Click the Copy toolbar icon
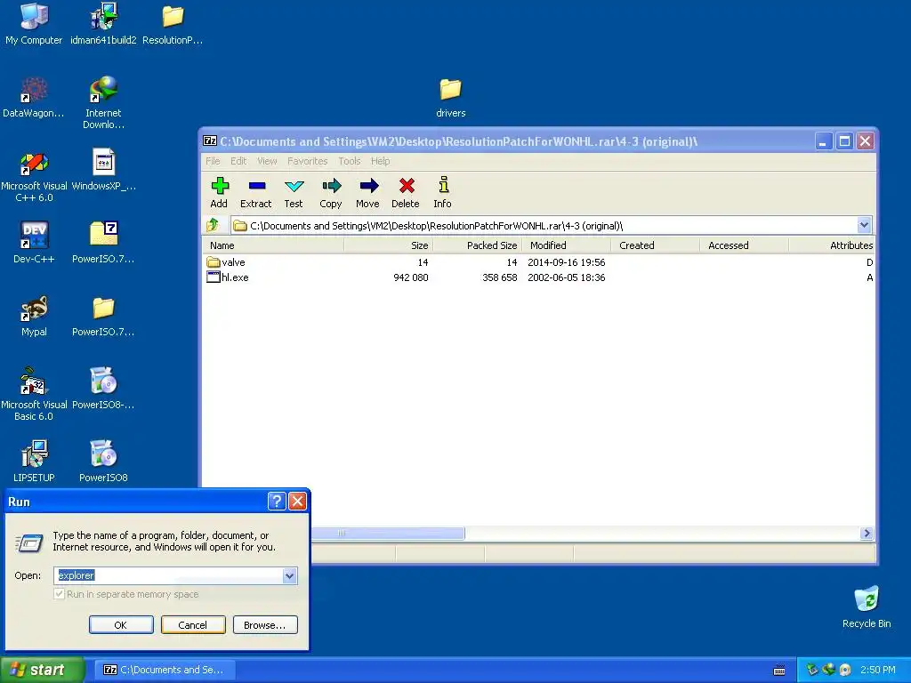Image resolution: width=911 pixels, height=683 pixels. tap(331, 192)
